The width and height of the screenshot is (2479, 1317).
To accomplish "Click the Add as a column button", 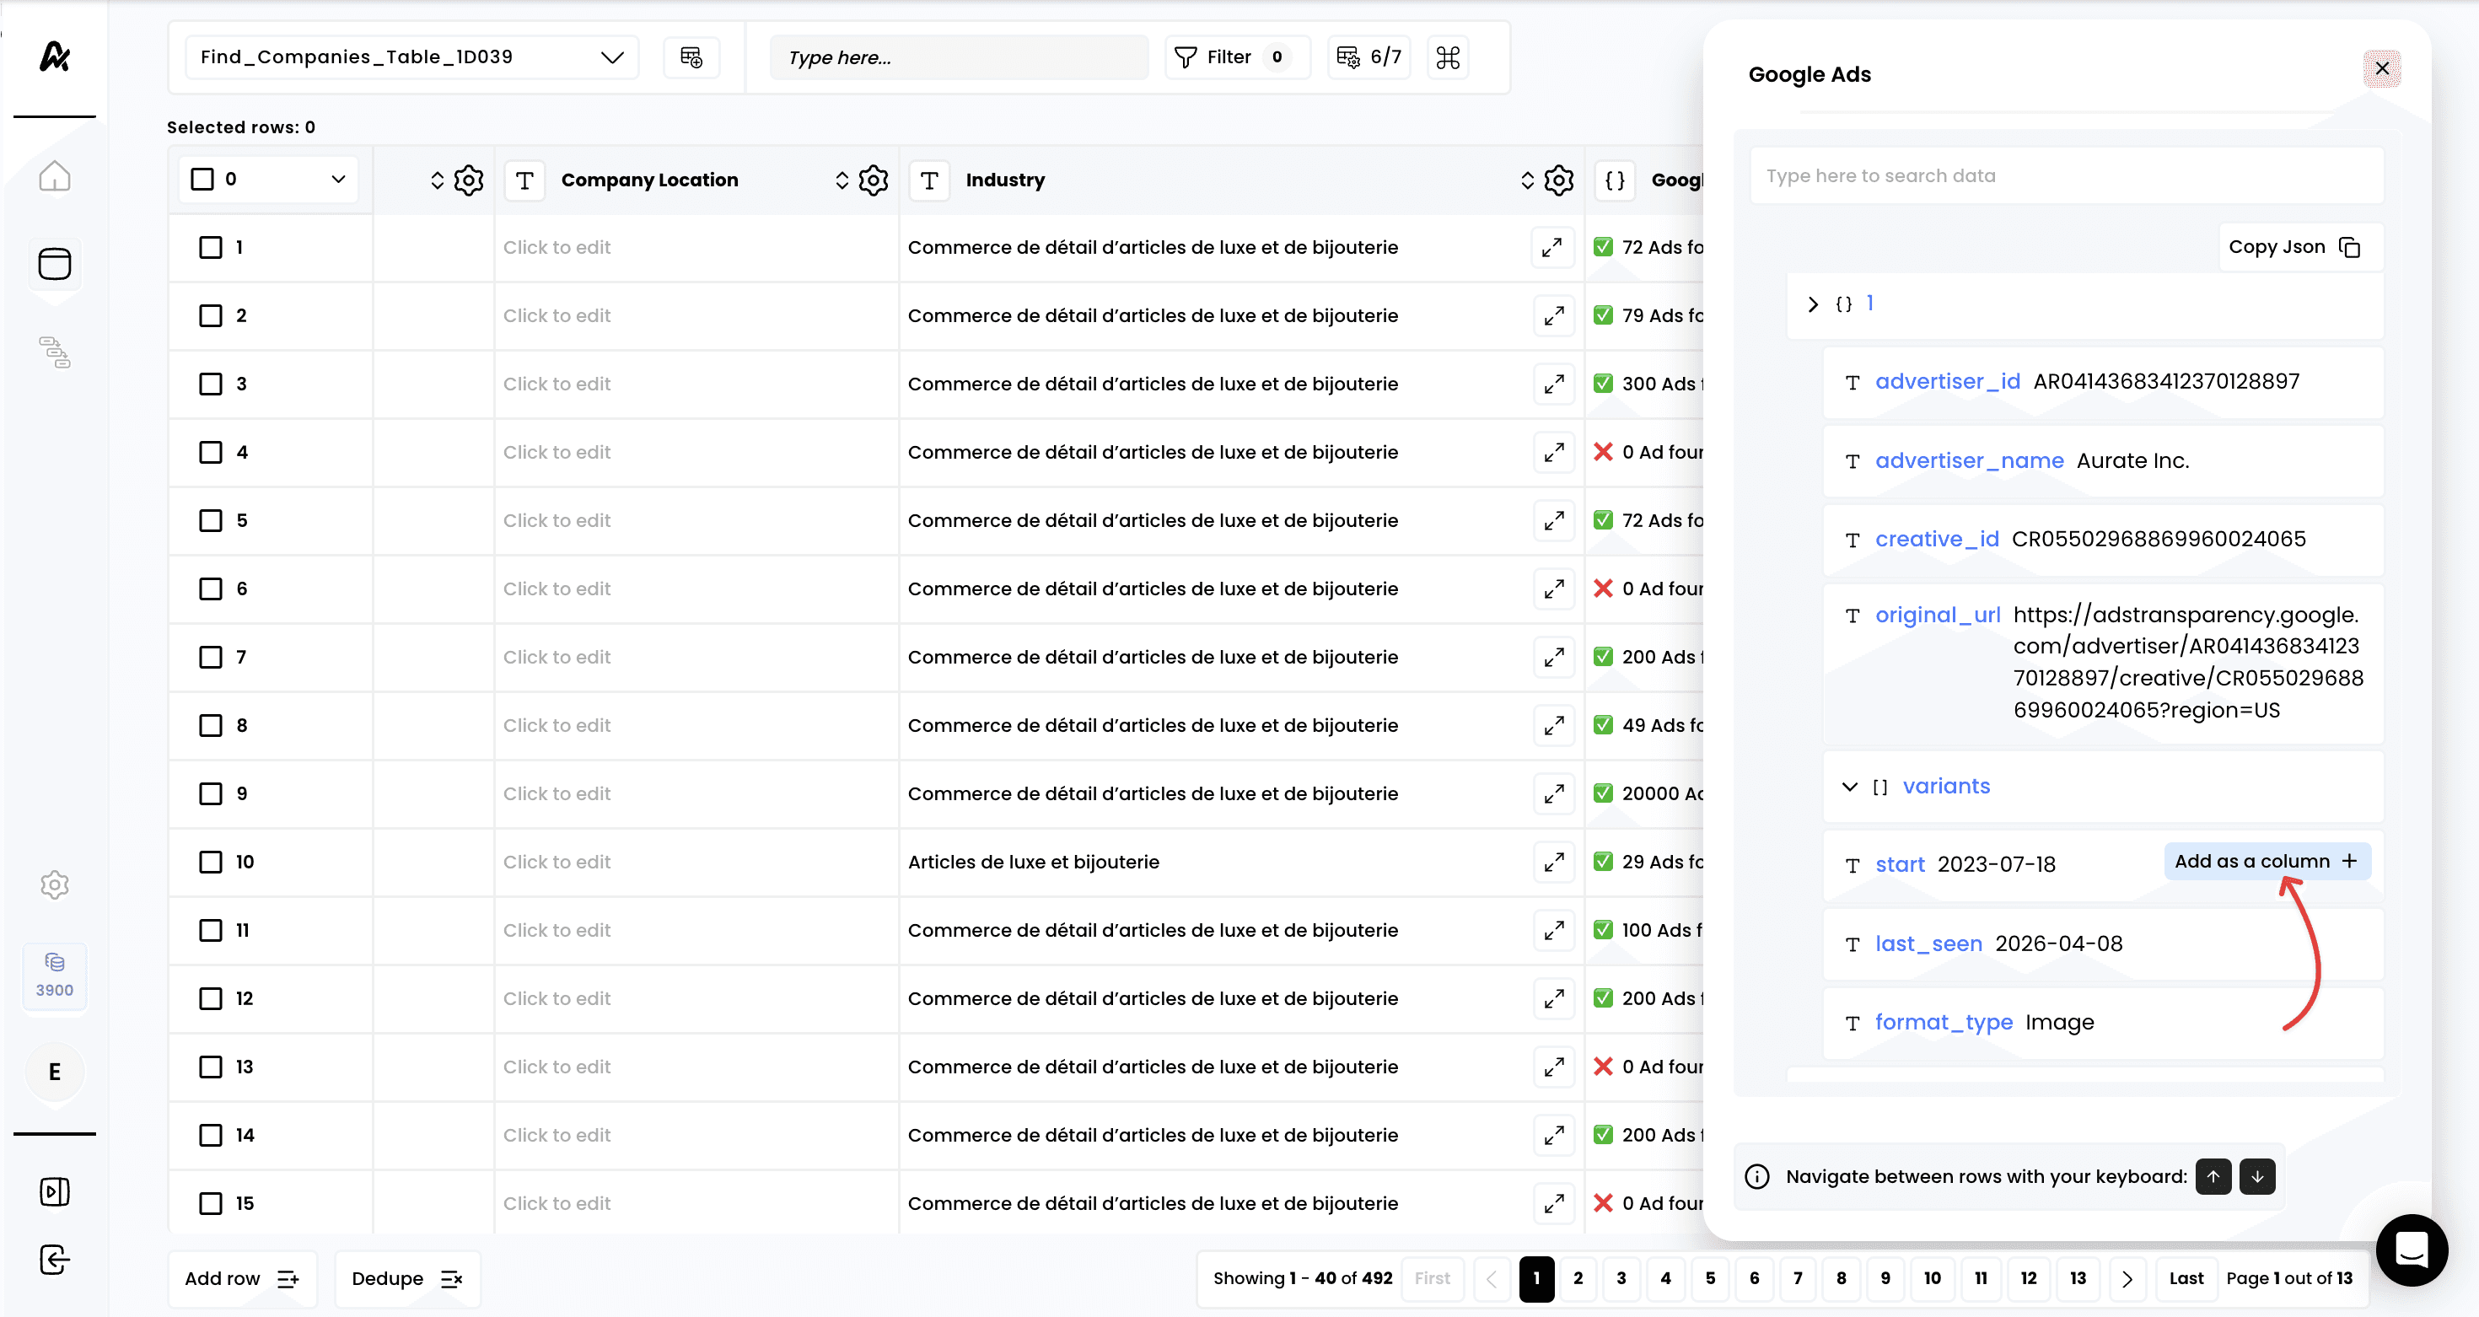I will click(x=2266, y=861).
